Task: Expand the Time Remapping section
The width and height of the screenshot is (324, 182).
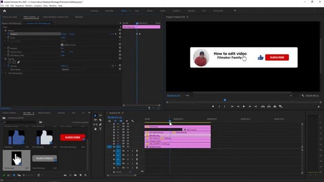Action: [3, 73]
